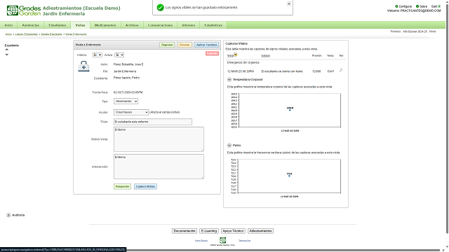
Task: Click the E-Learning footer button
Action: [x=209, y=231]
